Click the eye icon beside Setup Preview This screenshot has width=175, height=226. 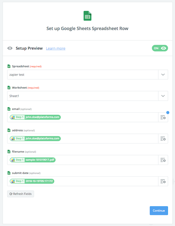10,48
